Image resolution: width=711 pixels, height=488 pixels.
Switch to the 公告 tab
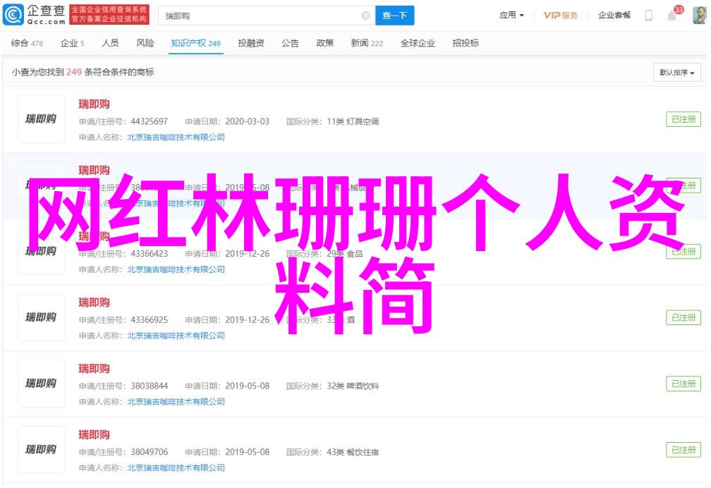click(x=290, y=43)
